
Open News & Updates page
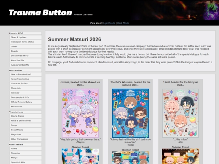pyautogui.click(x=26, y=37)
